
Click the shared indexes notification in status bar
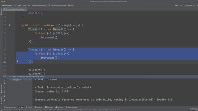[x=62, y=110]
